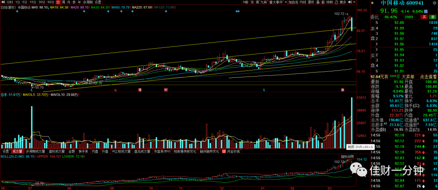Toggle 复权 price adjustment in the toolbar
The height and width of the screenshot is (190, 438).
pos(311,2)
